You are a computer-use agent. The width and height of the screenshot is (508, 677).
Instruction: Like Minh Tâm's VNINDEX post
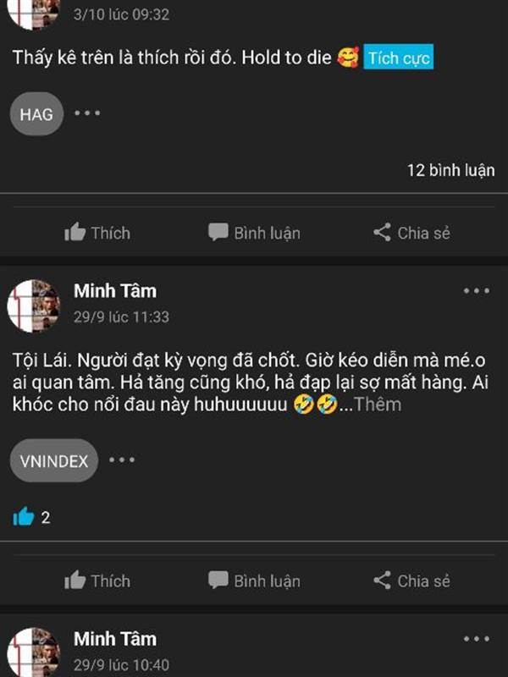(97, 581)
